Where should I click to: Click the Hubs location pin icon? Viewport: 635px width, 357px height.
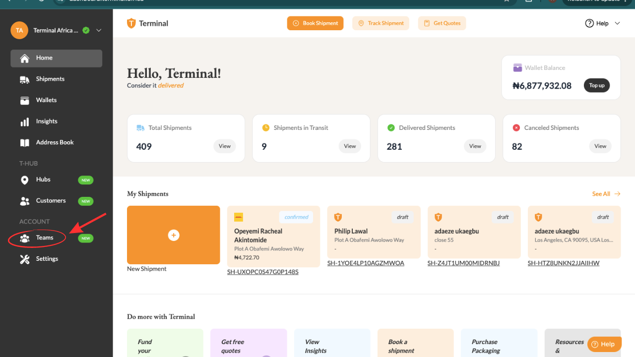click(x=24, y=180)
